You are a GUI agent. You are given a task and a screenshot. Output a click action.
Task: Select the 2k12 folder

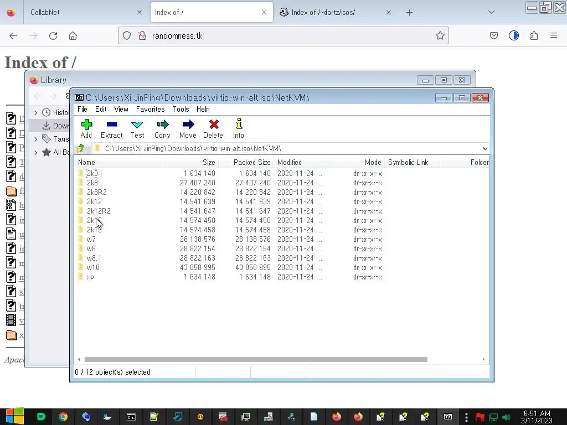click(94, 201)
